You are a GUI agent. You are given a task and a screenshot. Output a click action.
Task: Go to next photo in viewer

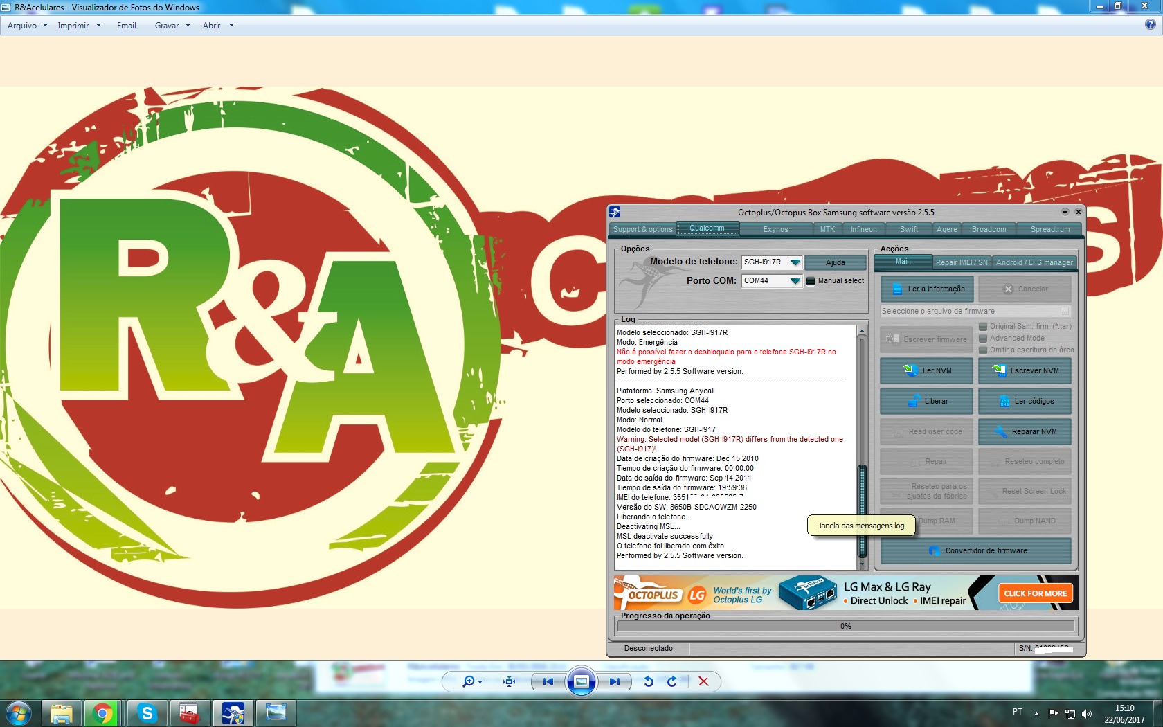pyautogui.click(x=615, y=681)
